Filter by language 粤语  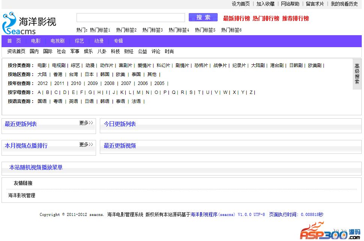(x=58, y=101)
